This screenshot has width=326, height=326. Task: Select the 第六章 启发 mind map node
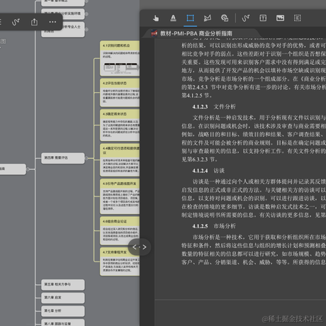(63, 298)
